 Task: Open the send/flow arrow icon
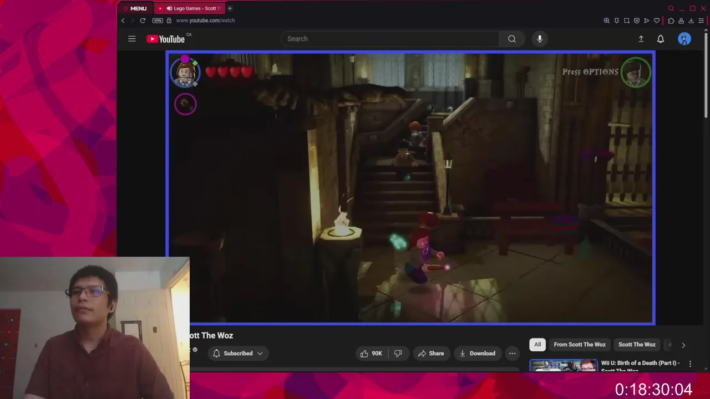point(647,21)
